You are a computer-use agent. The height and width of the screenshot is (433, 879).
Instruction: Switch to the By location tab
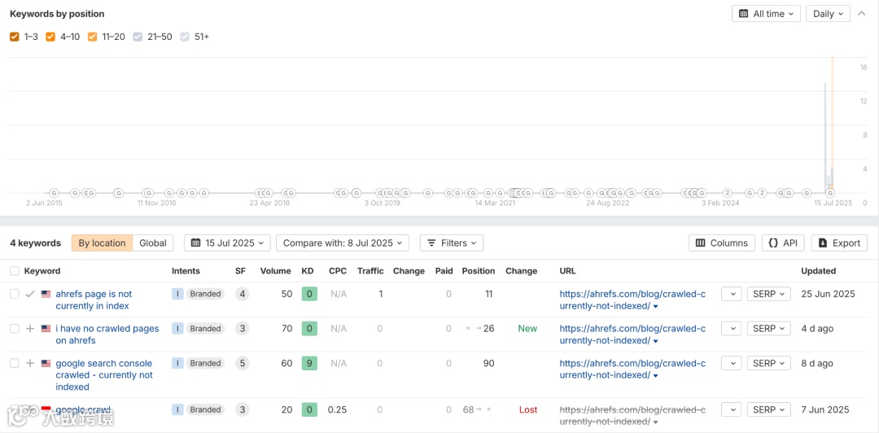click(102, 243)
